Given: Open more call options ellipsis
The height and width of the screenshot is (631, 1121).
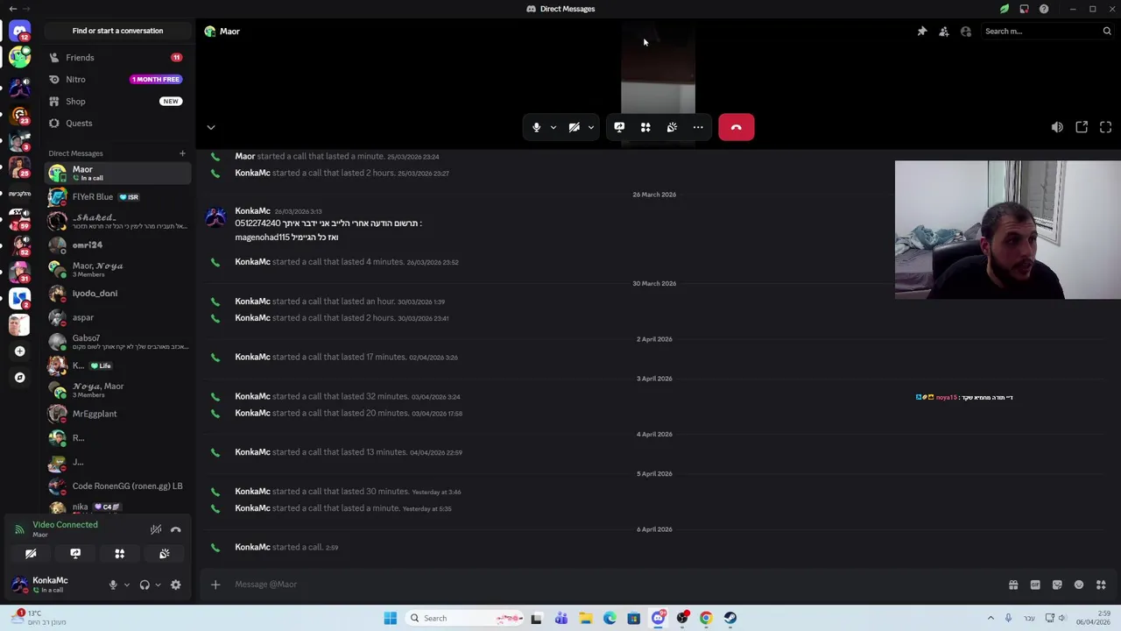Looking at the screenshot, I should tap(698, 127).
